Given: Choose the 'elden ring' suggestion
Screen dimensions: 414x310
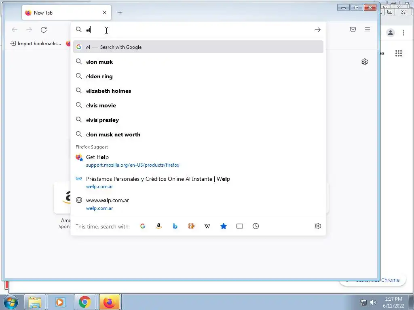Looking at the screenshot, I should [x=198, y=76].
